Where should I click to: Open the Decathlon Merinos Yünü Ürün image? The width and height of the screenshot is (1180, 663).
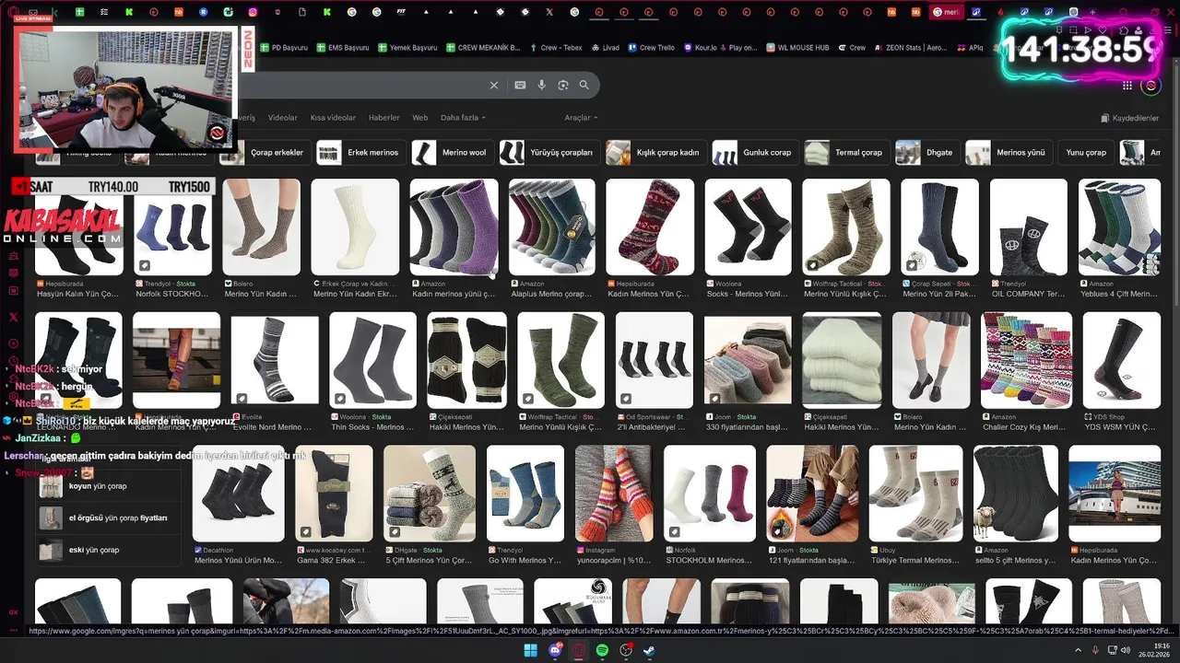[239, 494]
